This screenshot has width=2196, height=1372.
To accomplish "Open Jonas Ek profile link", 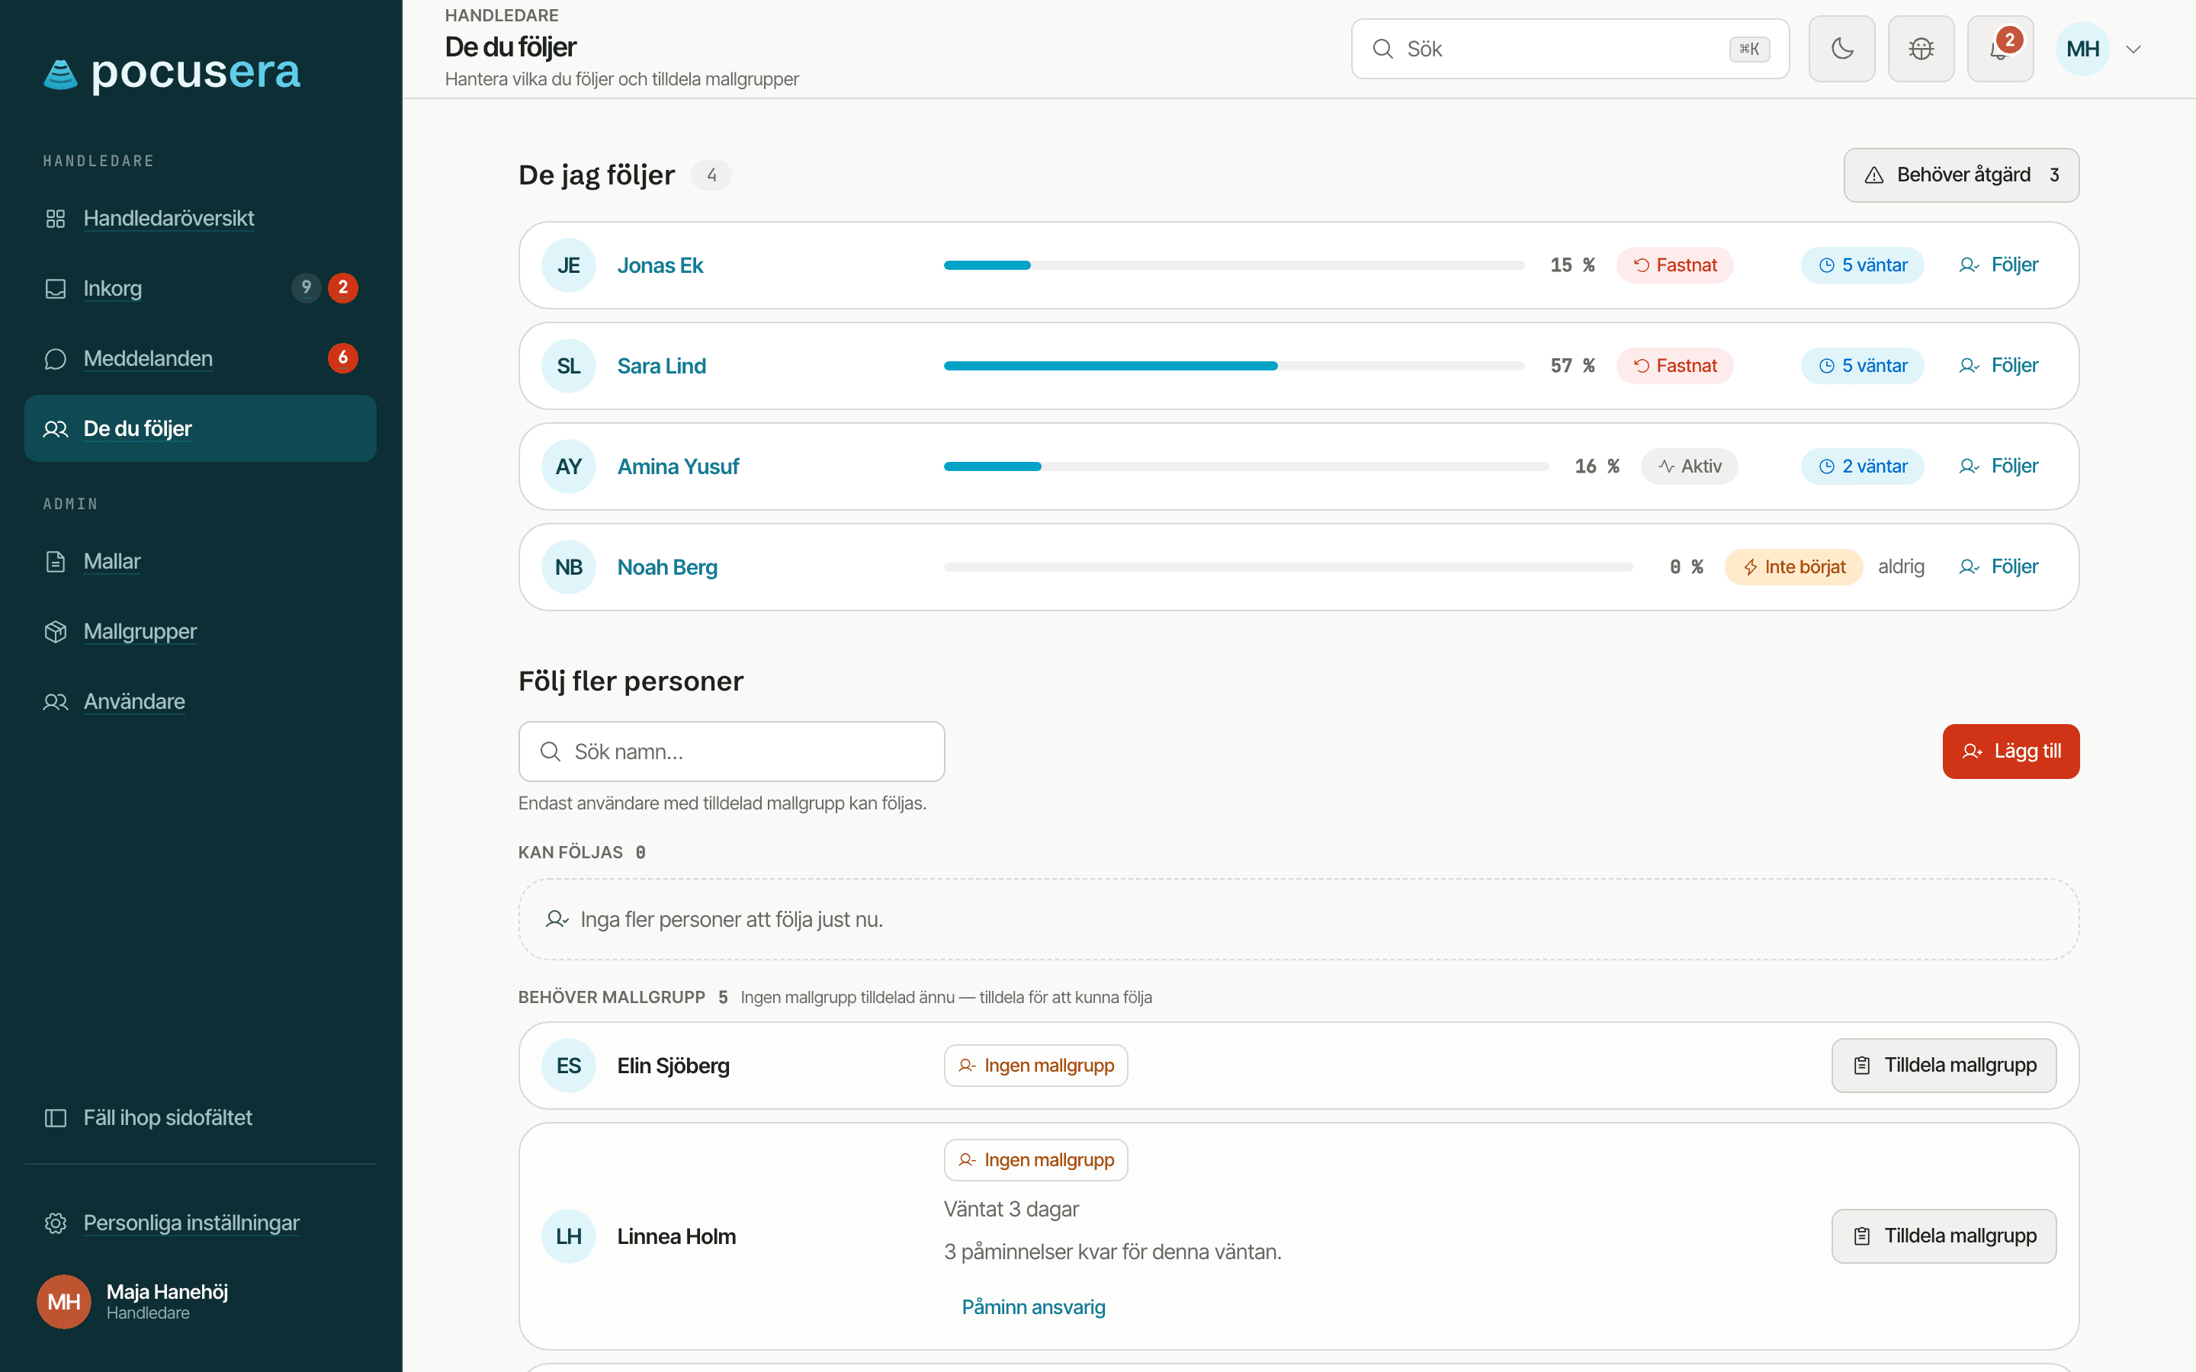I will coord(660,265).
